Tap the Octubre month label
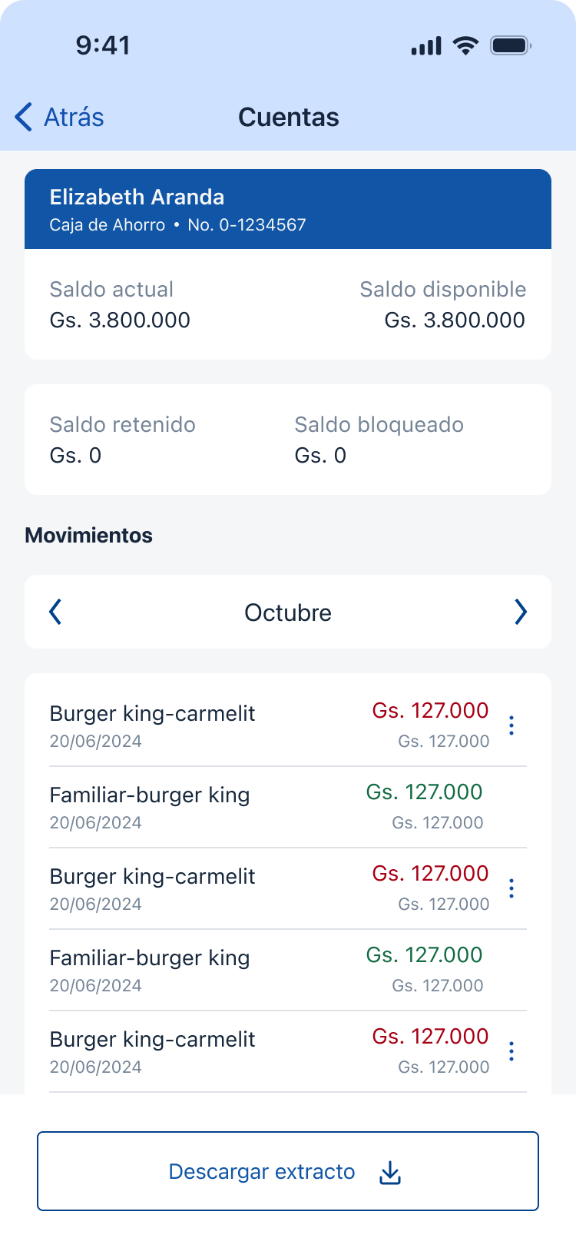The width and height of the screenshot is (576, 1248). pos(288,612)
